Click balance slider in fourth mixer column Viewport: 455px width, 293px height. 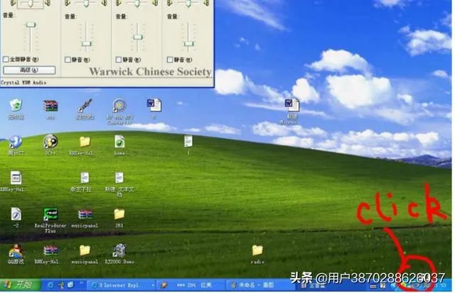pyautogui.click(x=188, y=3)
